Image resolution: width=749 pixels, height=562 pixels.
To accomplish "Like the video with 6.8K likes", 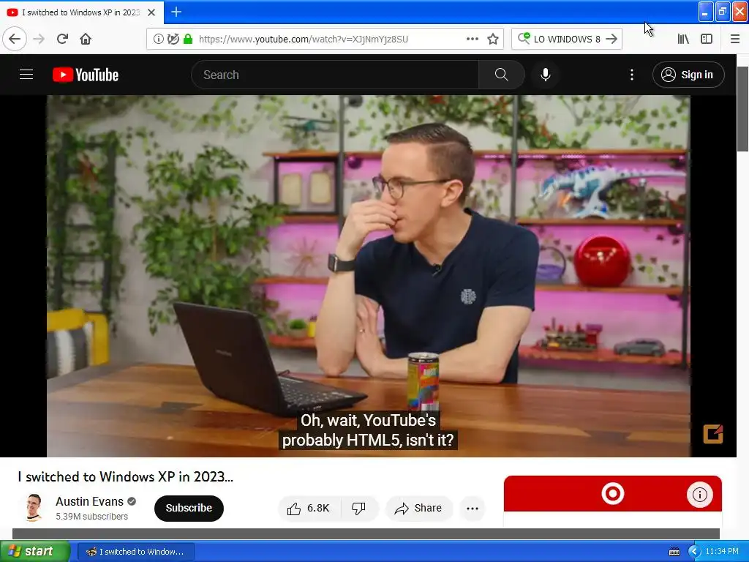I will pyautogui.click(x=309, y=508).
